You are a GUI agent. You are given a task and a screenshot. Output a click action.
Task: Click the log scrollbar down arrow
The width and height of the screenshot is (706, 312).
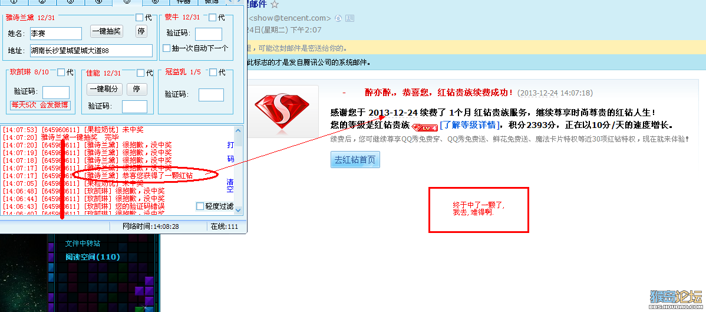click(x=238, y=209)
